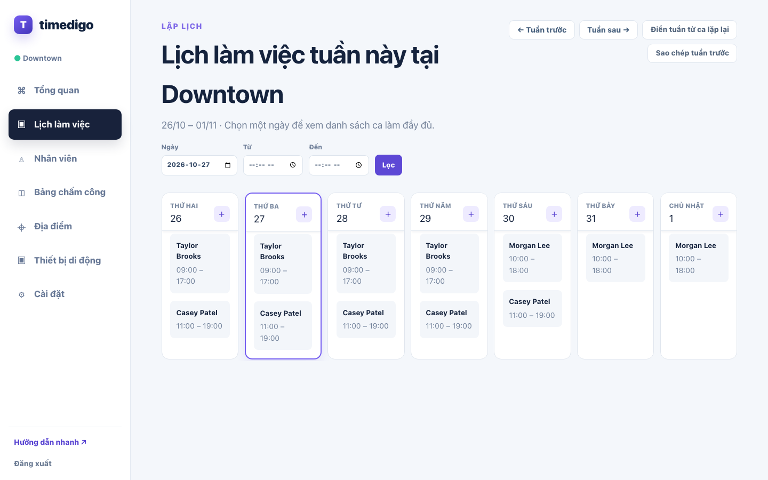
Task: Open Hướng dẫn nhanh link
Action: (x=50, y=442)
